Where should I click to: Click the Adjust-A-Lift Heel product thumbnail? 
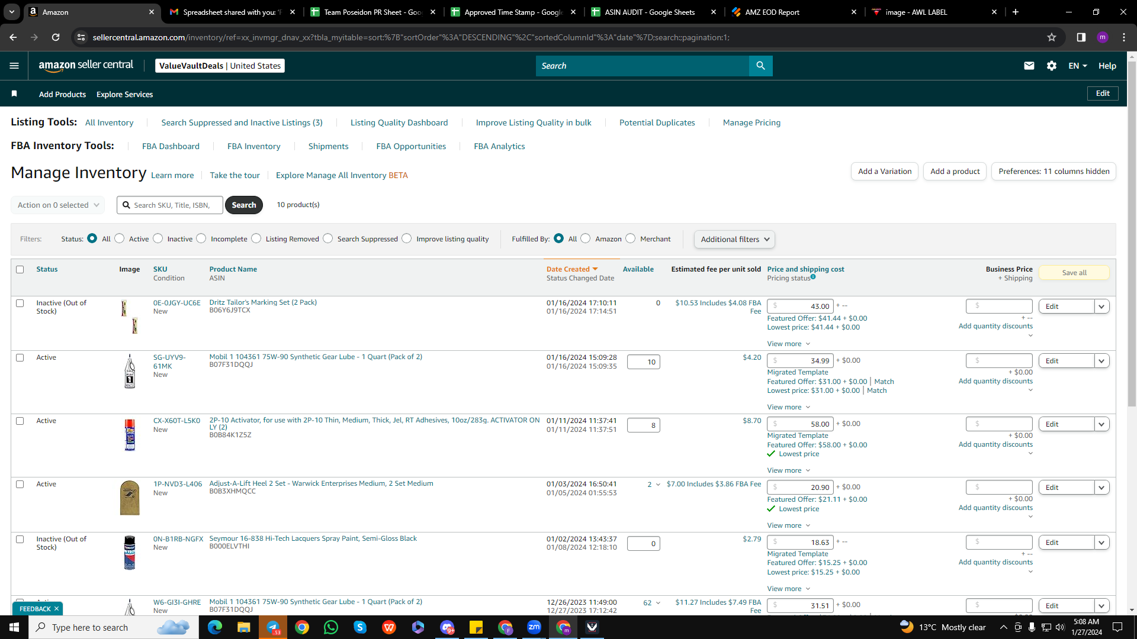tap(130, 498)
